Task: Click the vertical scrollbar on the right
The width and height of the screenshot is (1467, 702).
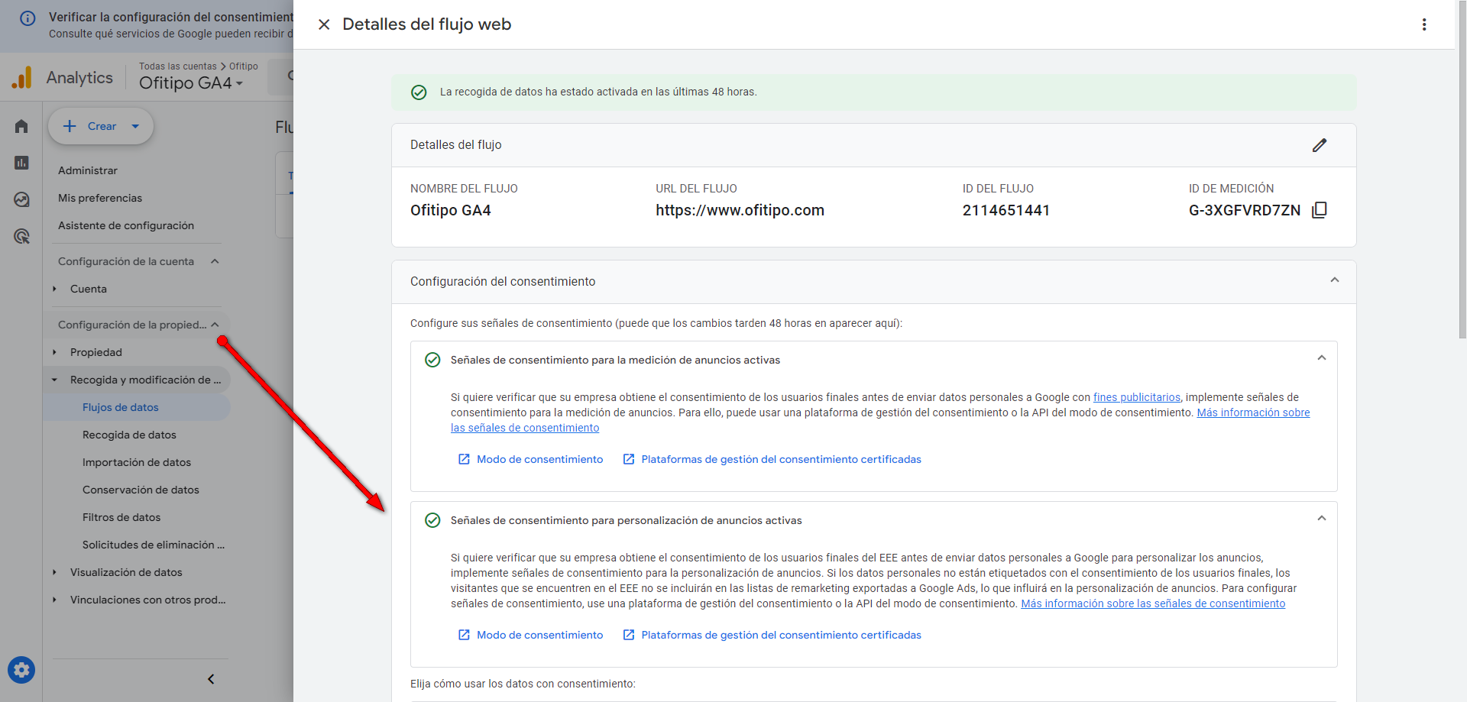Action: (x=1461, y=168)
